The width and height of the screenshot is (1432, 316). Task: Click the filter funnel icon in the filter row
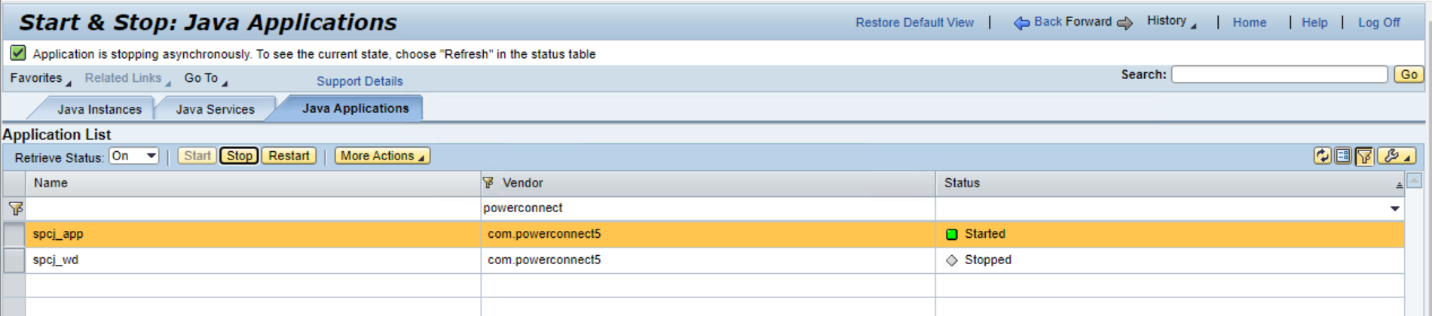click(x=15, y=208)
